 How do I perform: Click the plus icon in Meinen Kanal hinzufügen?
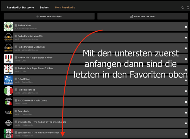pos(38,16)
